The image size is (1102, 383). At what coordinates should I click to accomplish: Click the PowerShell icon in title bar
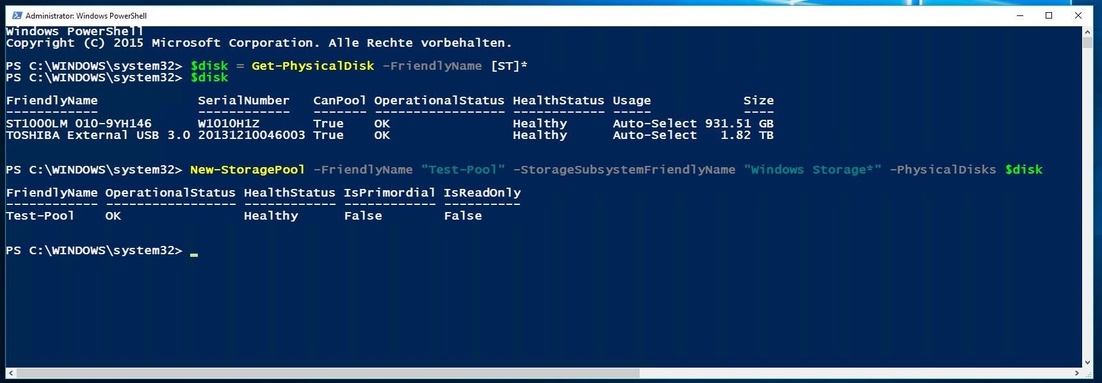(17, 15)
